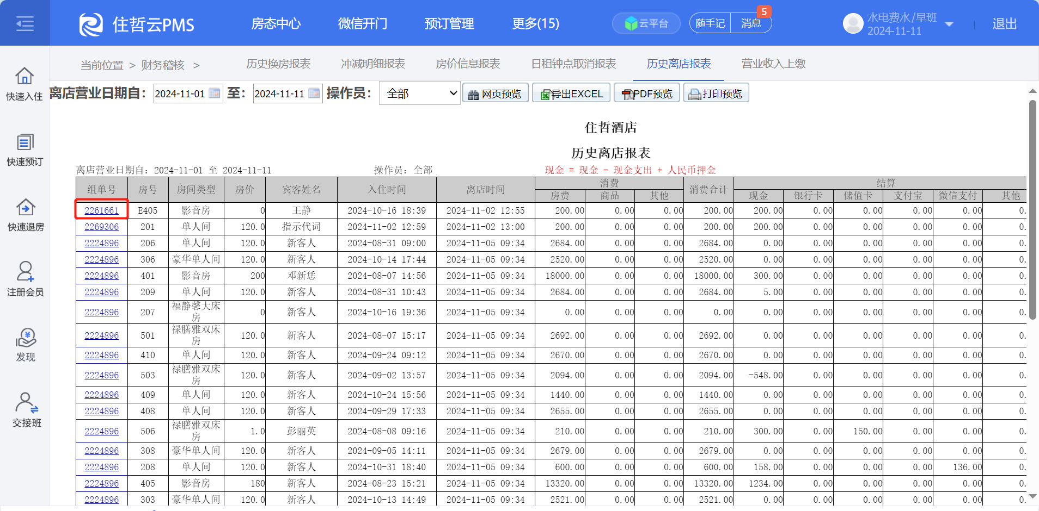This screenshot has height=511, width=1039.
Task: Click 财务稽核 in the breadcrumb
Action: pos(163,65)
